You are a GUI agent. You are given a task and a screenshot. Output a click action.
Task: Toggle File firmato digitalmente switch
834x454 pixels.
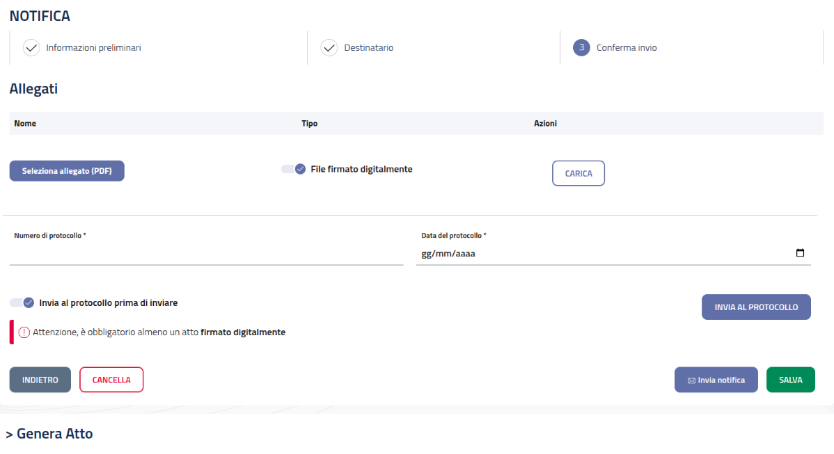click(x=294, y=169)
